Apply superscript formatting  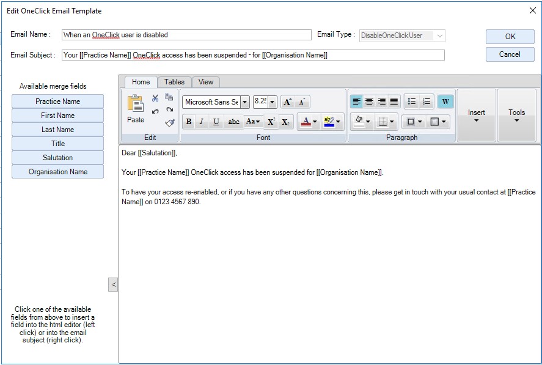click(271, 122)
